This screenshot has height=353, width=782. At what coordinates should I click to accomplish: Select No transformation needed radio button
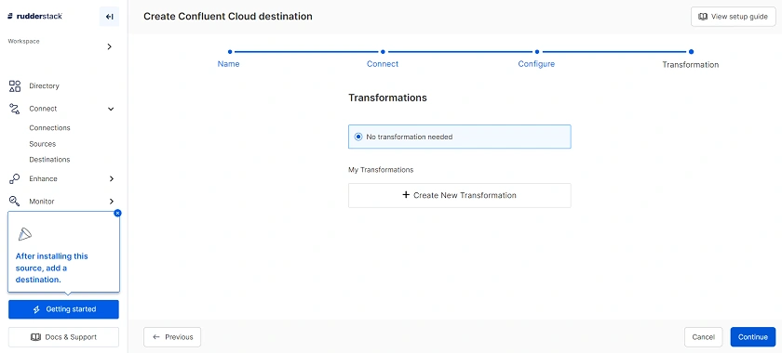pos(358,137)
